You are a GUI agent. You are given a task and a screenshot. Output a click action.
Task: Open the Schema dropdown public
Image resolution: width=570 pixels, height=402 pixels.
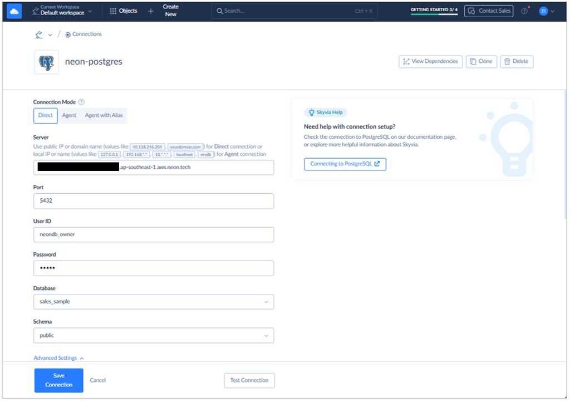tap(154, 336)
